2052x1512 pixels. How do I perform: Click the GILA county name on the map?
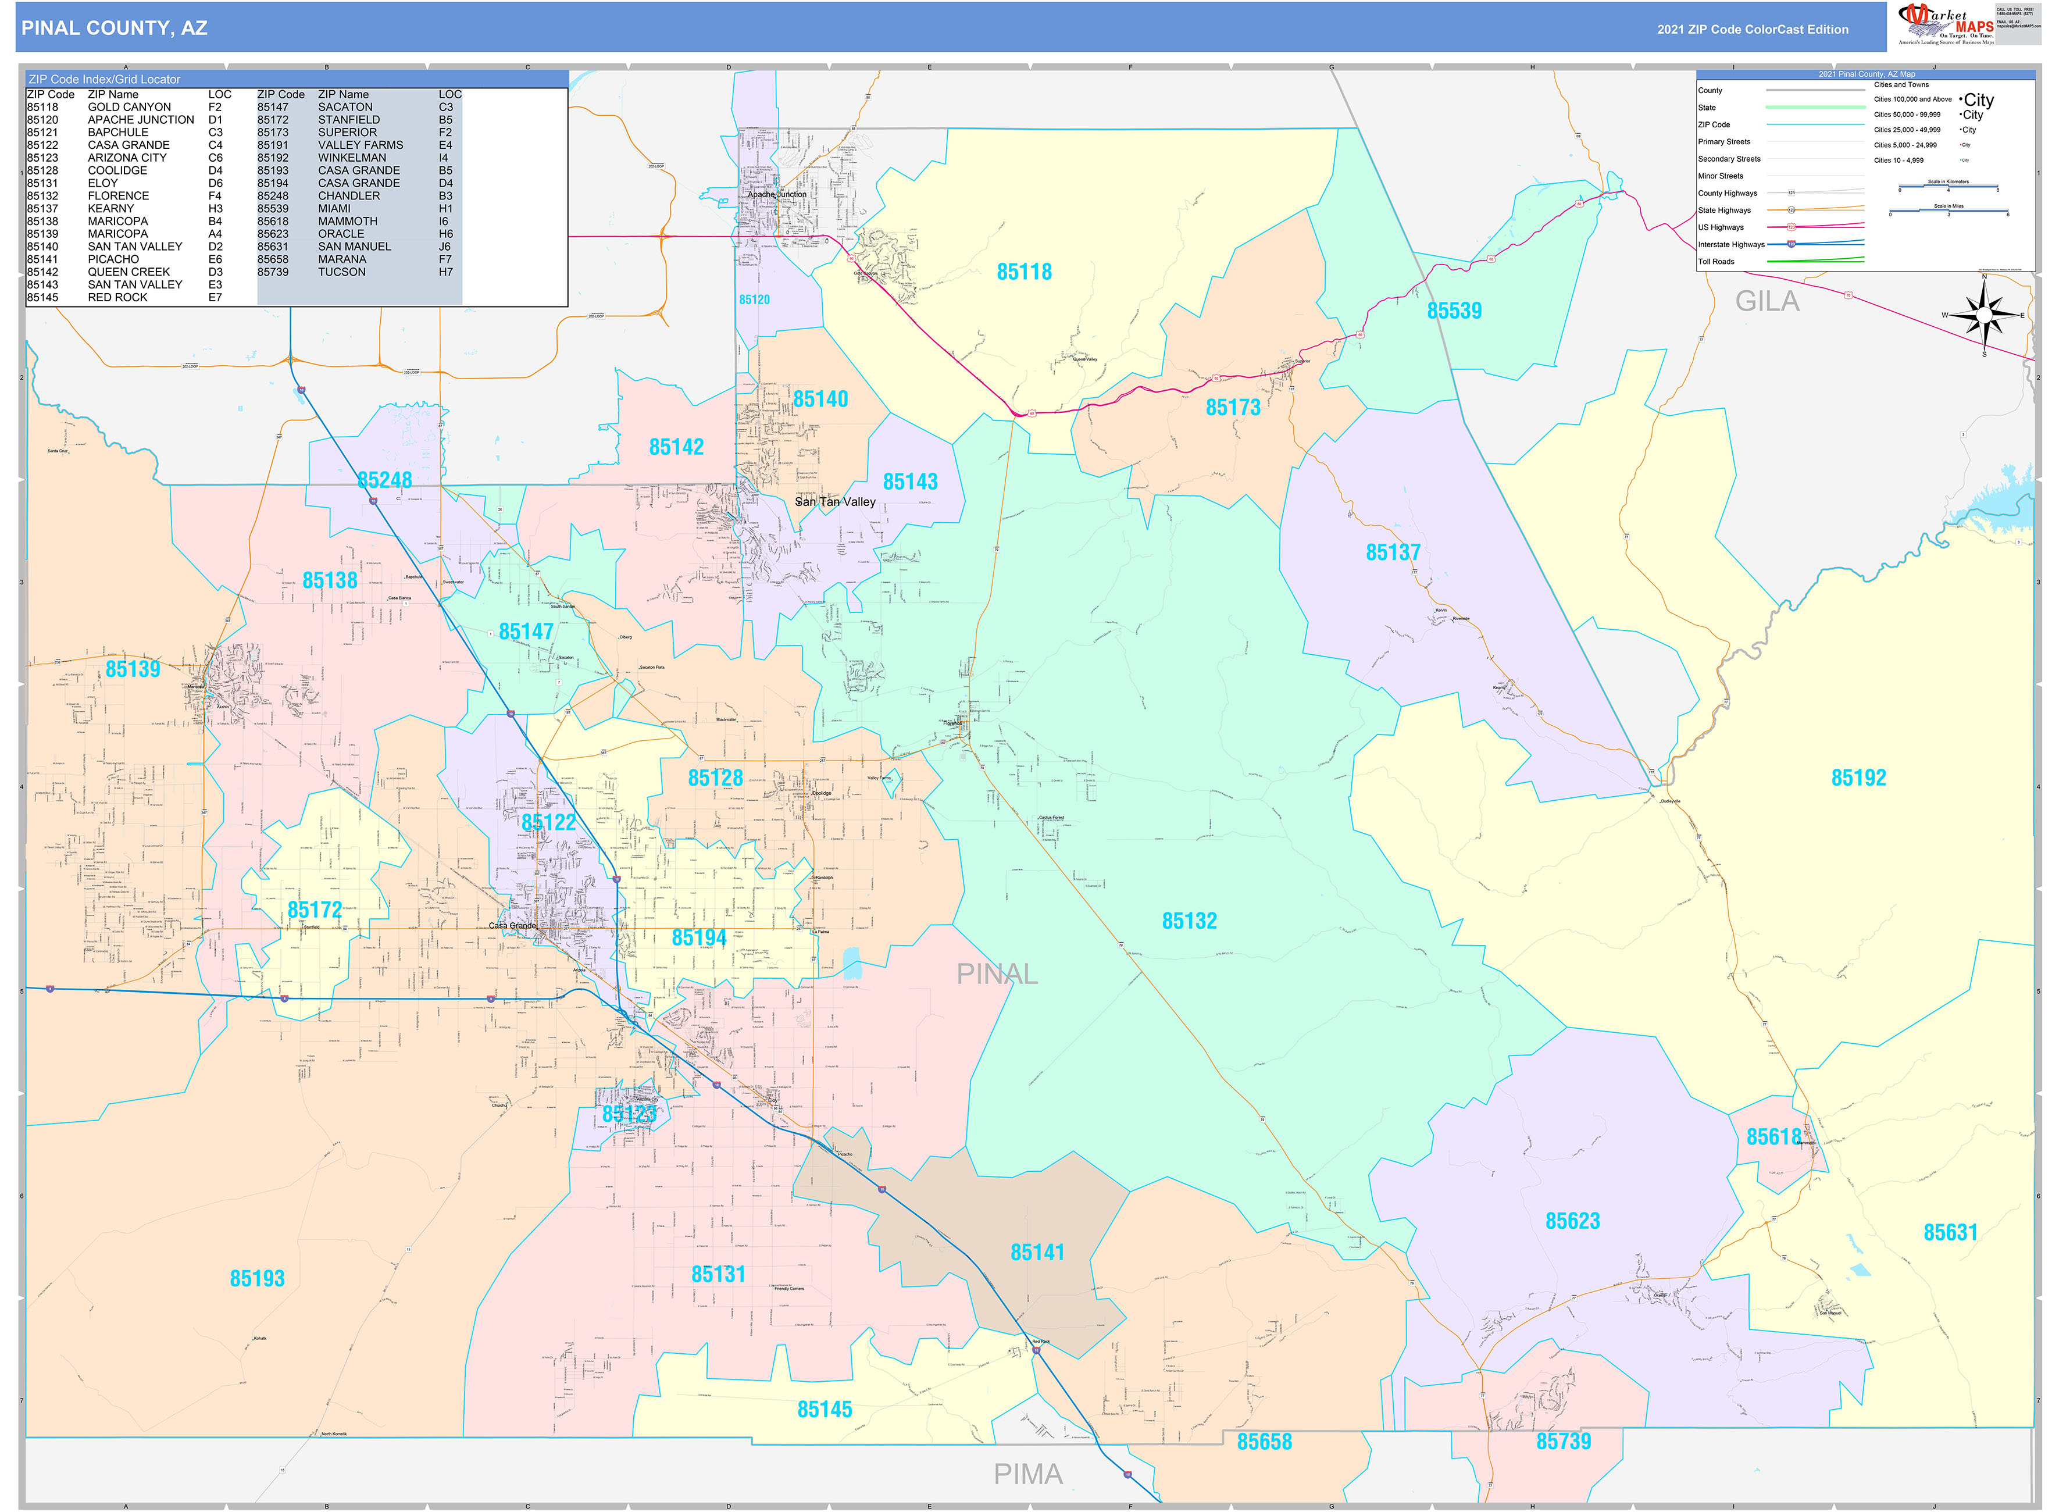1767,301
